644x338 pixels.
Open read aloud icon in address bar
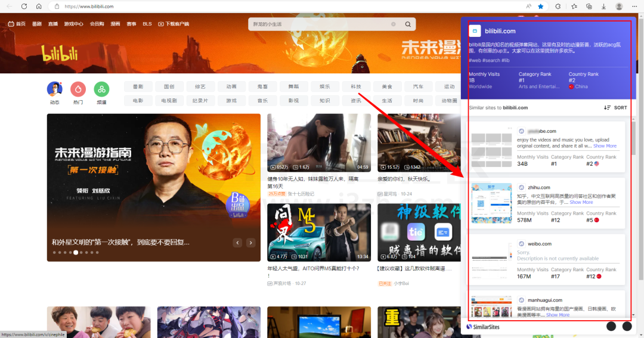click(x=528, y=6)
